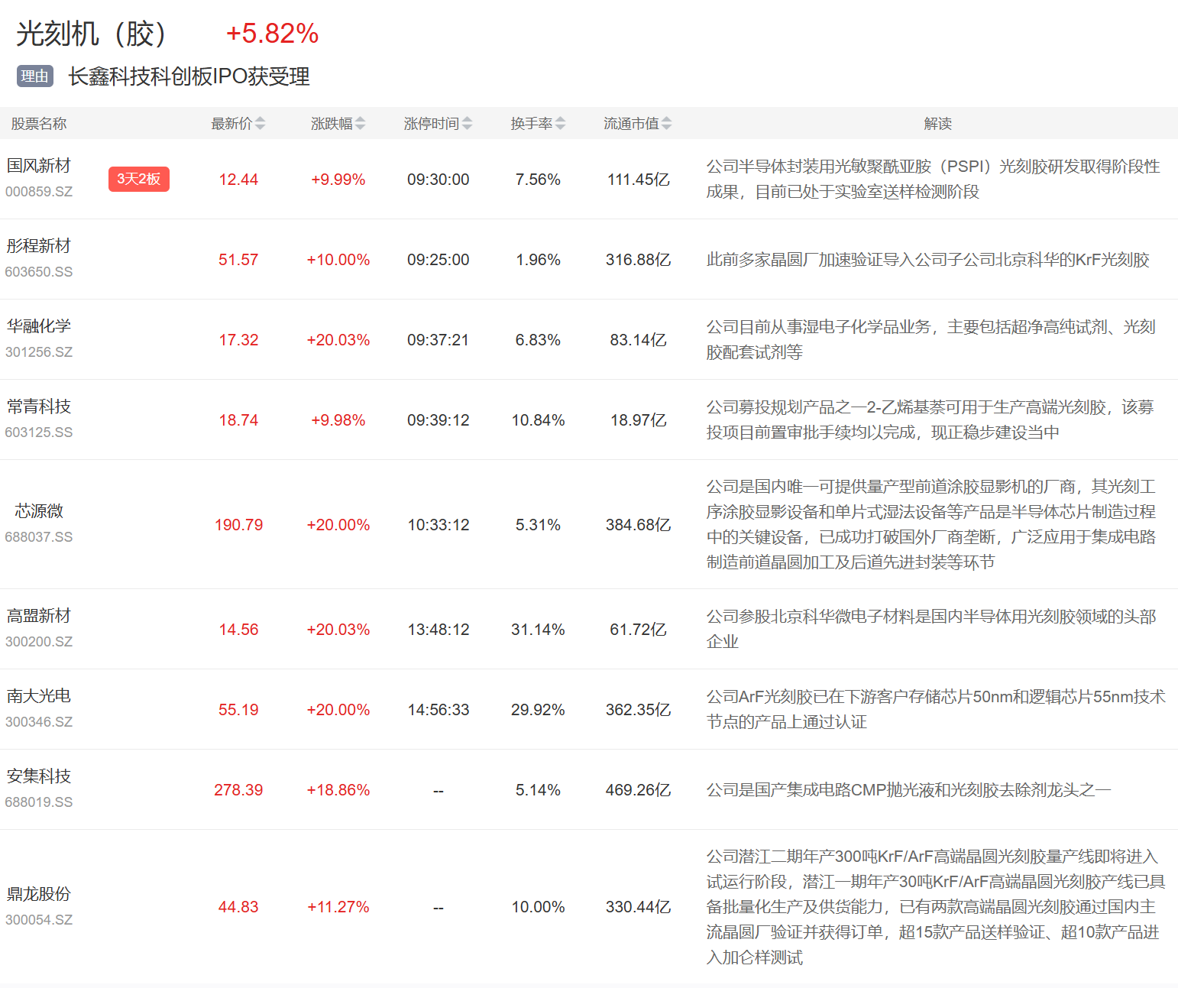Click the 3天2板 red badge
Image resolution: width=1178 pixels, height=988 pixels.
pos(138,179)
